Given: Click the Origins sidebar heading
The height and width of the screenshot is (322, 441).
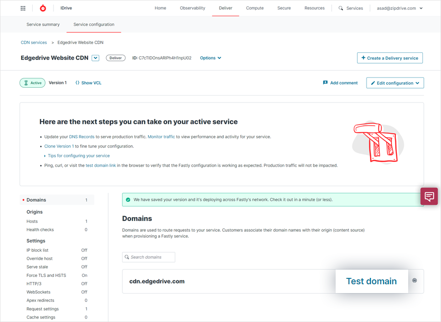Looking at the screenshot, I should [35, 212].
